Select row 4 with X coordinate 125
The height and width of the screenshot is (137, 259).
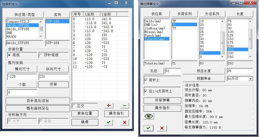pos(100,35)
